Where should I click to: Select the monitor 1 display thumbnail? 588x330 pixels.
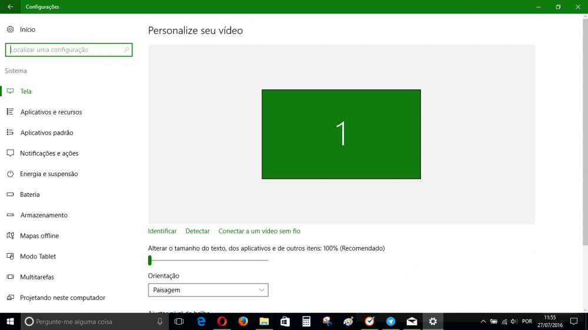(x=341, y=134)
